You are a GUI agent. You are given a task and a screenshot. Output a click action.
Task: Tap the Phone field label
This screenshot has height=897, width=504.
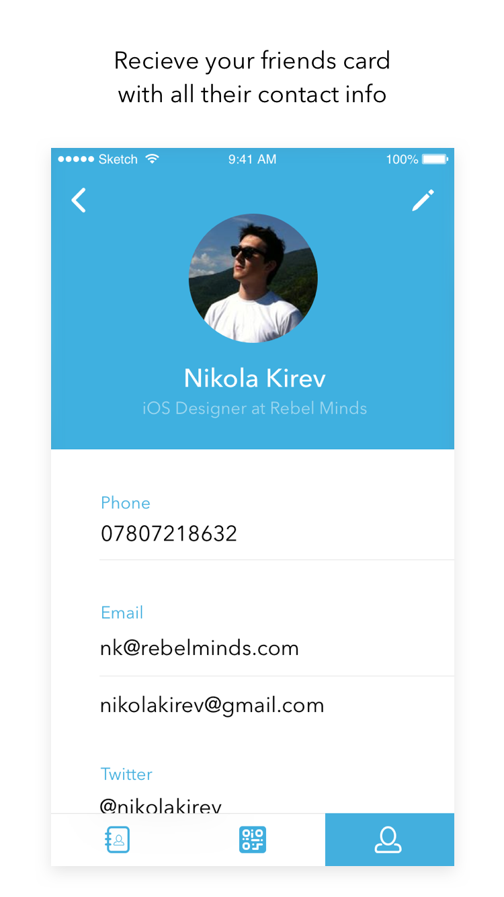[126, 503]
